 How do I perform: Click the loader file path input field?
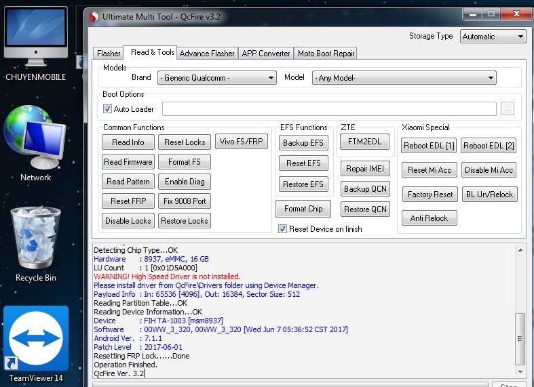click(x=329, y=109)
